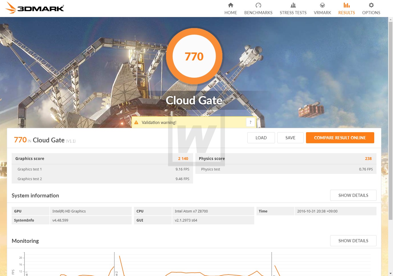Screen dimensions: 393x276
Task: Open the HOME tab
Action: tap(231, 13)
